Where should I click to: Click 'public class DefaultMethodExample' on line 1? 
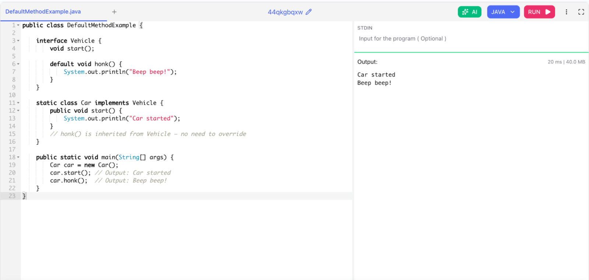79,25
